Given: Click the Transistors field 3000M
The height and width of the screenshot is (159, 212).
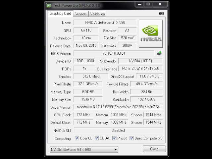Looking at the screenshot, I should (127, 45).
